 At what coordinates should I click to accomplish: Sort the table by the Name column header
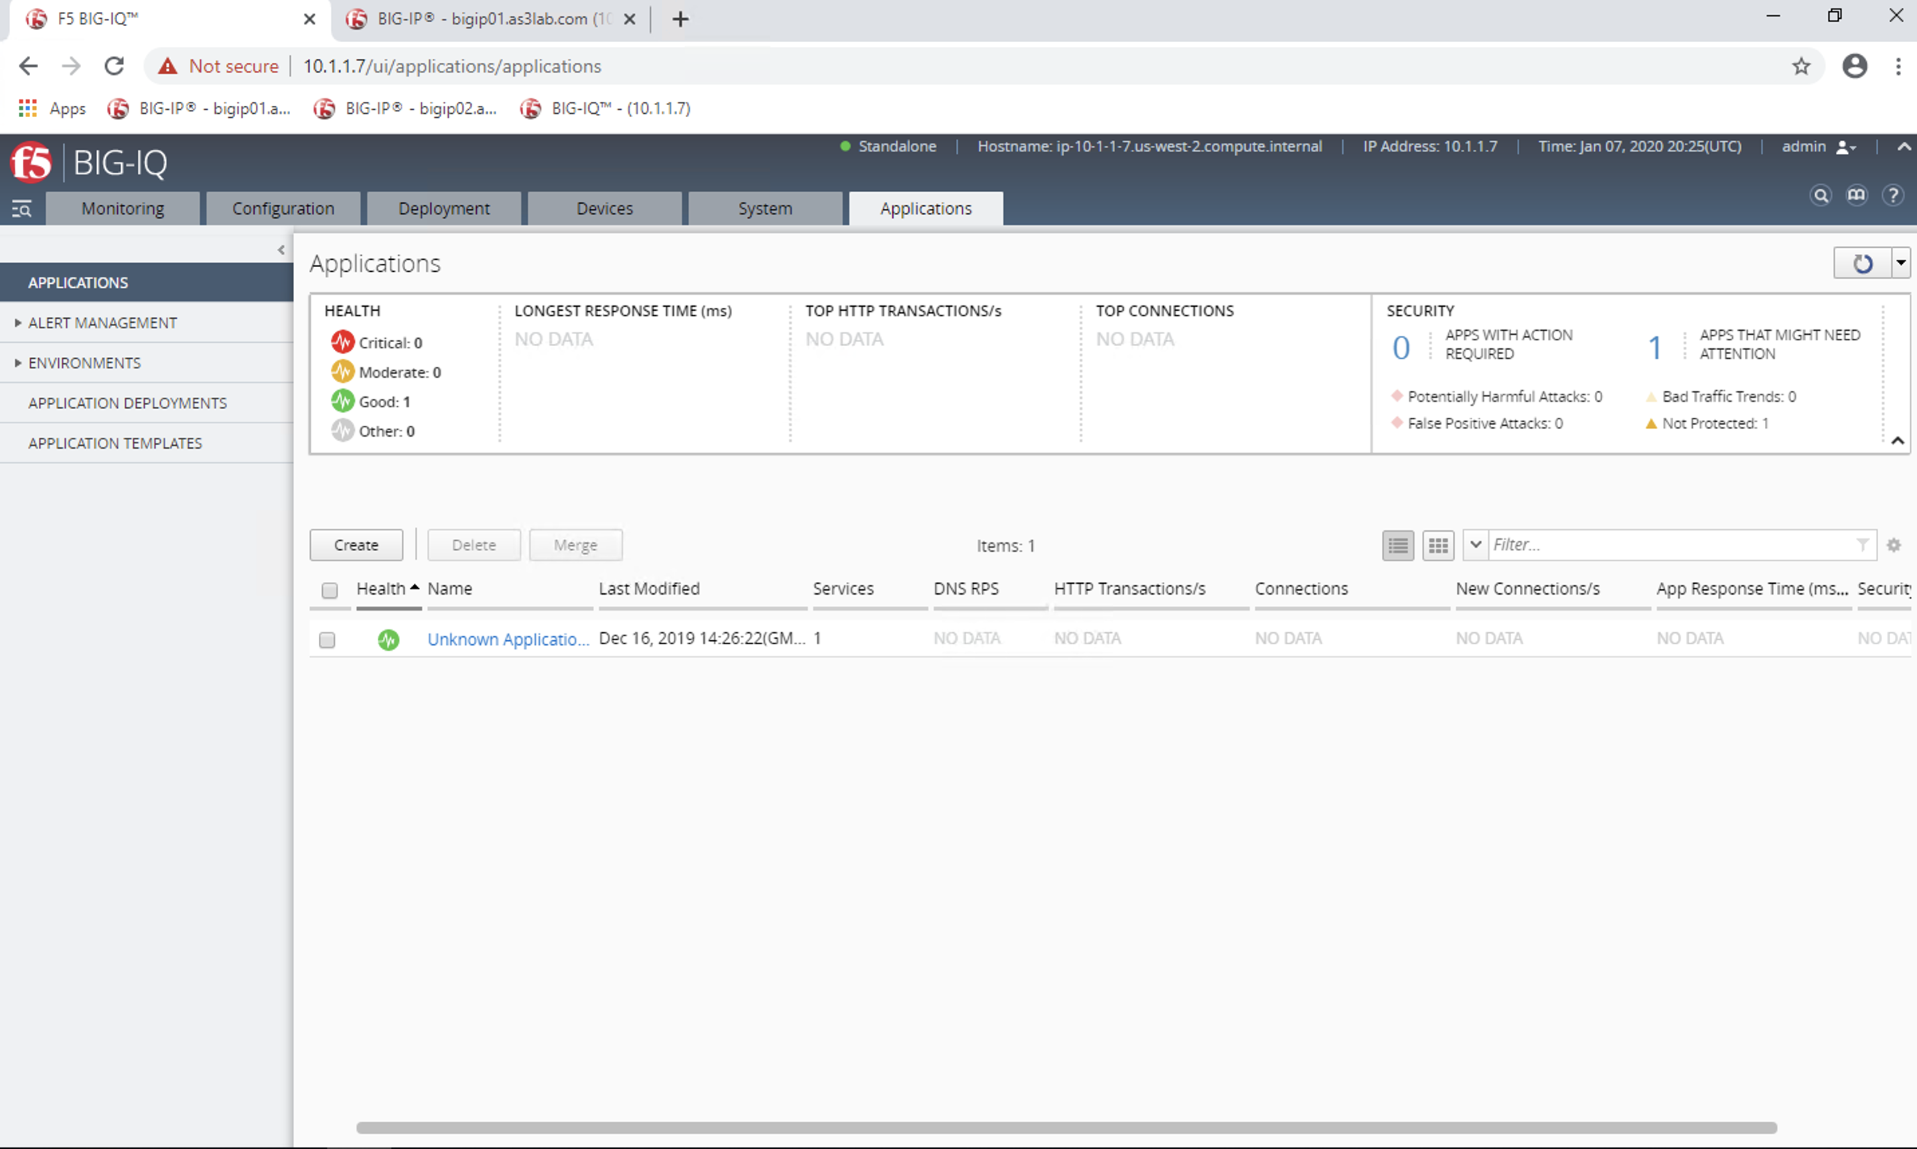[450, 589]
